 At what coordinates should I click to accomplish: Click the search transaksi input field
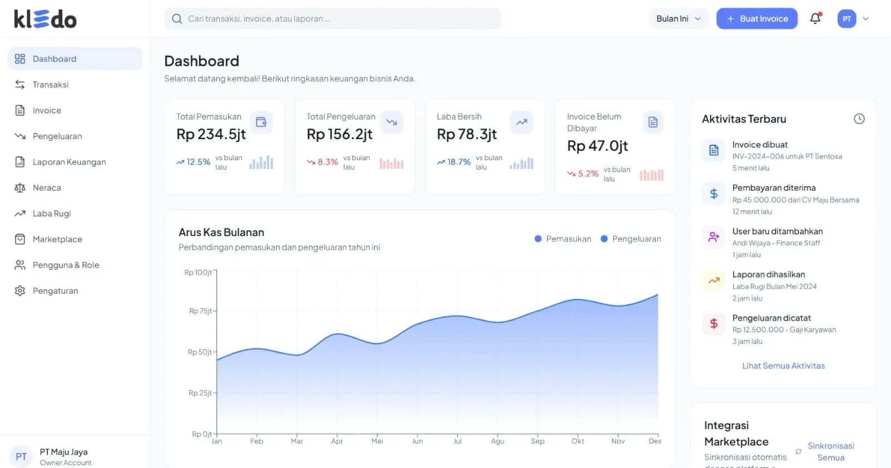click(332, 18)
